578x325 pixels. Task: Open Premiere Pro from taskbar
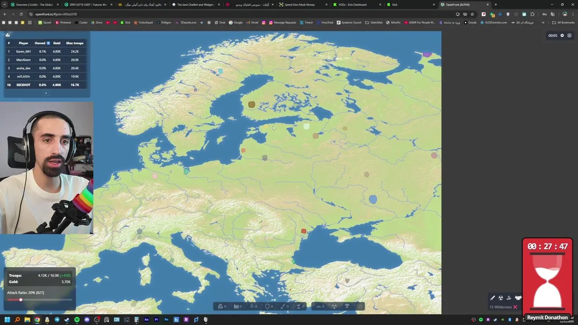156,320
